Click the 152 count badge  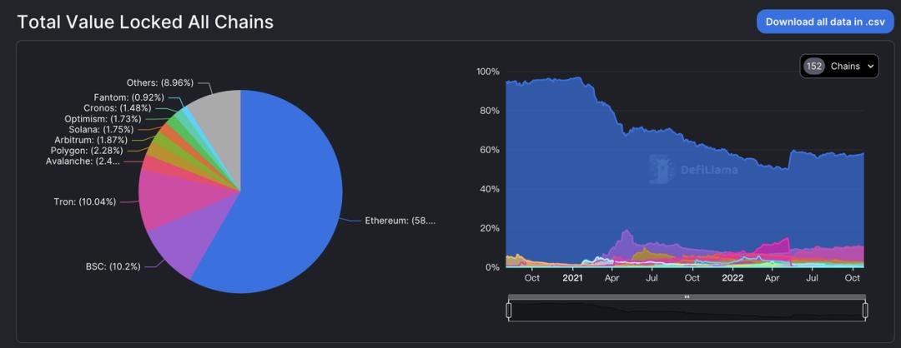pyautogui.click(x=814, y=67)
